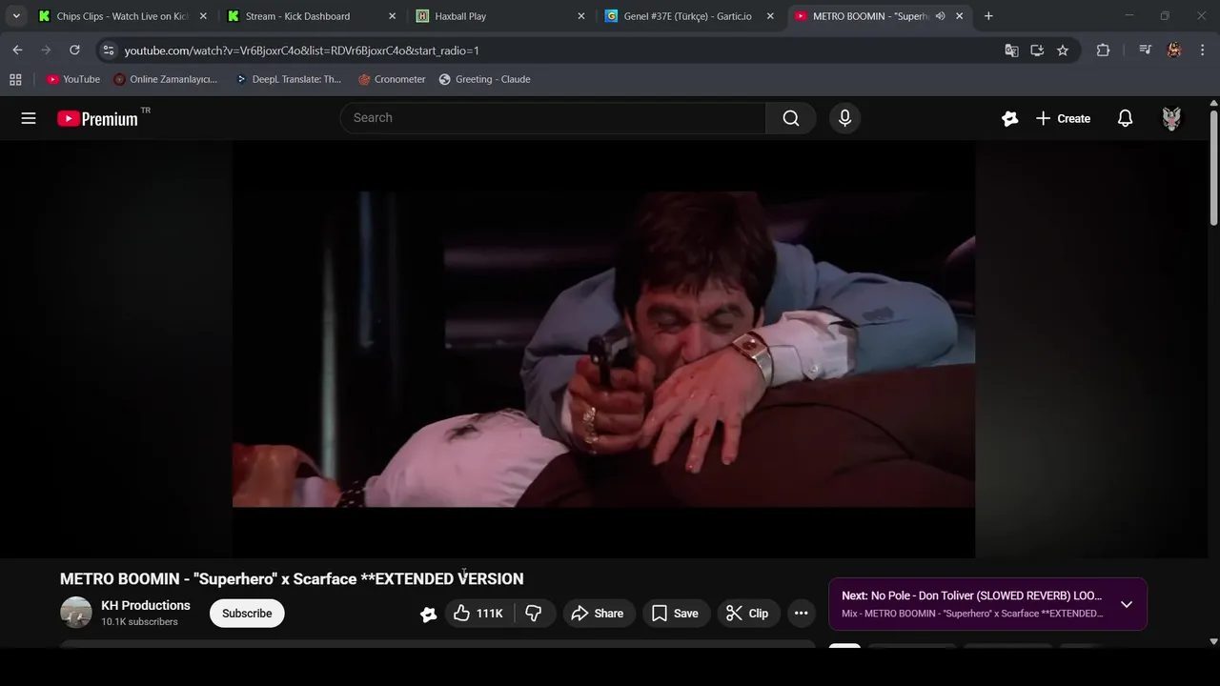Open KH Productions channel name link
This screenshot has height=686, width=1220.
[x=146, y=605]
